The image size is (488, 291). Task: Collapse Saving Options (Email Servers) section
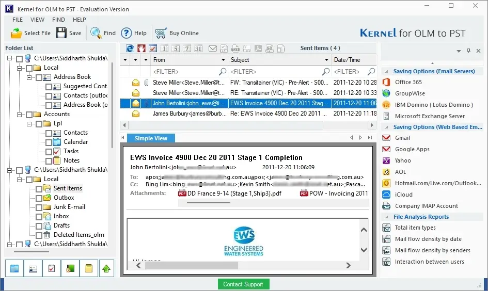tap(387, 72)
